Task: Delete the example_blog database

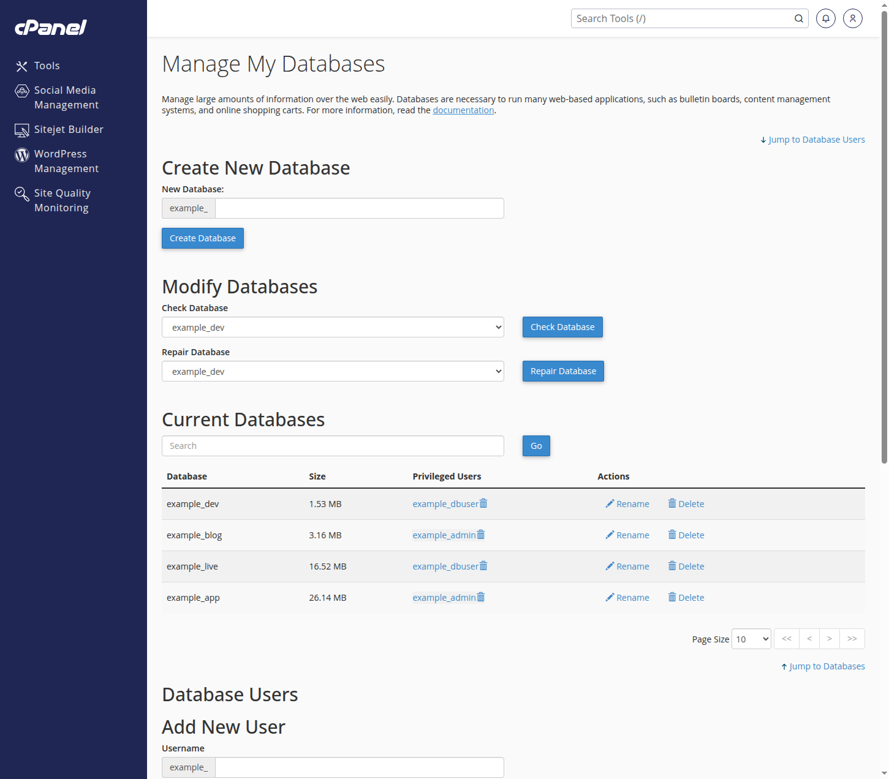Action: tap(686, 535)
